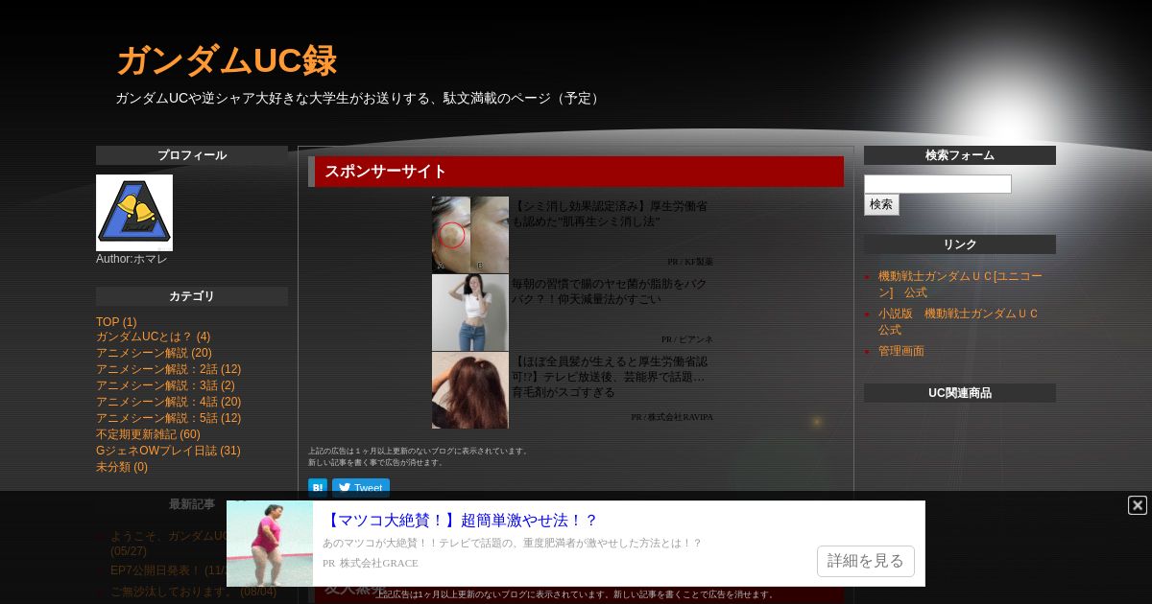Click the PR / 株式会社RAVIPA advertiser label
This screenshot has height=604, width=1152.
click(x=672, y=417)
